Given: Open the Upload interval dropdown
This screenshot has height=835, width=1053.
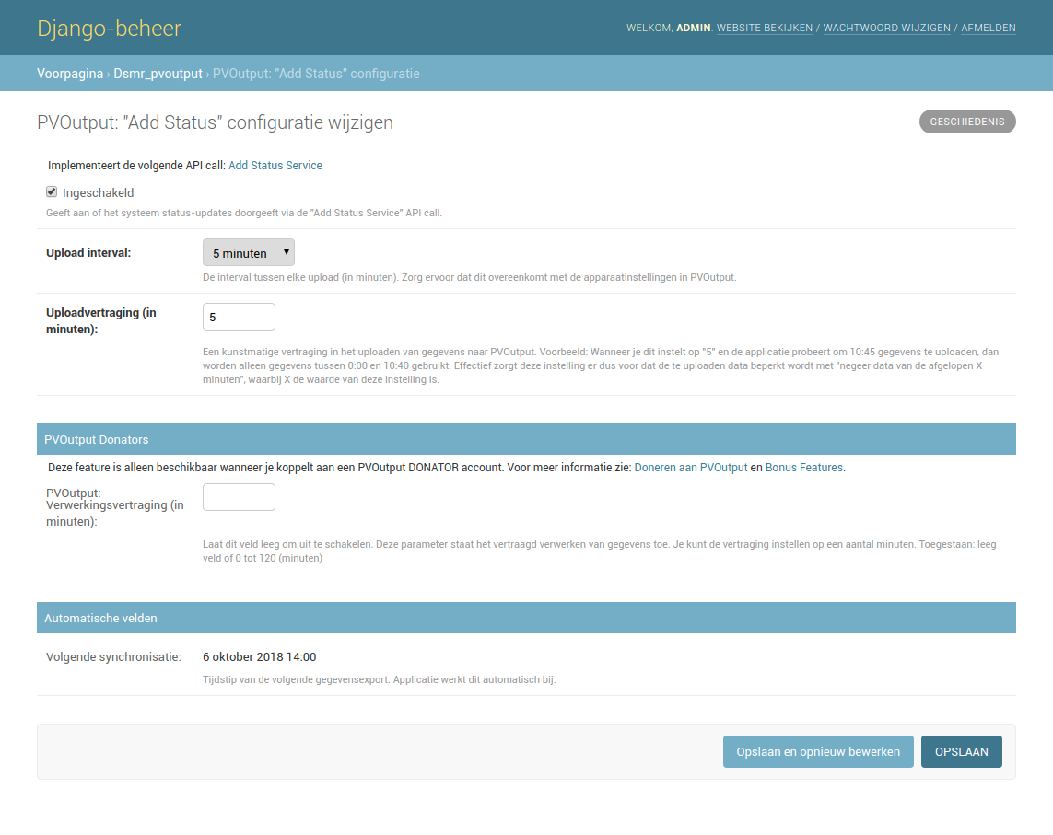Looking at the screenshot, I should pyautogui.click(x=249, y=252).
